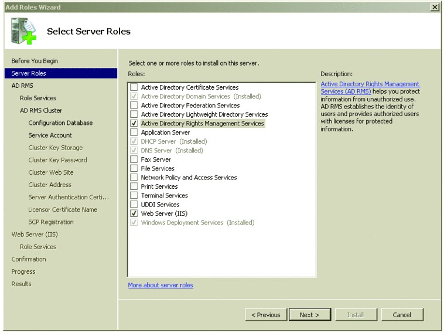The height and width of the screenshot is (333, 444).
Task: Select 'Print Services' role text
Action: click(159, 186)
